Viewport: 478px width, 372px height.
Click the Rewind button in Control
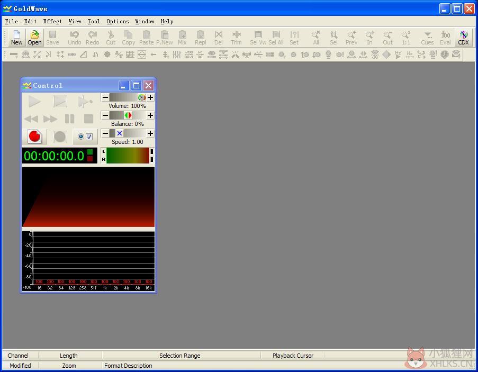pos(31,119)
